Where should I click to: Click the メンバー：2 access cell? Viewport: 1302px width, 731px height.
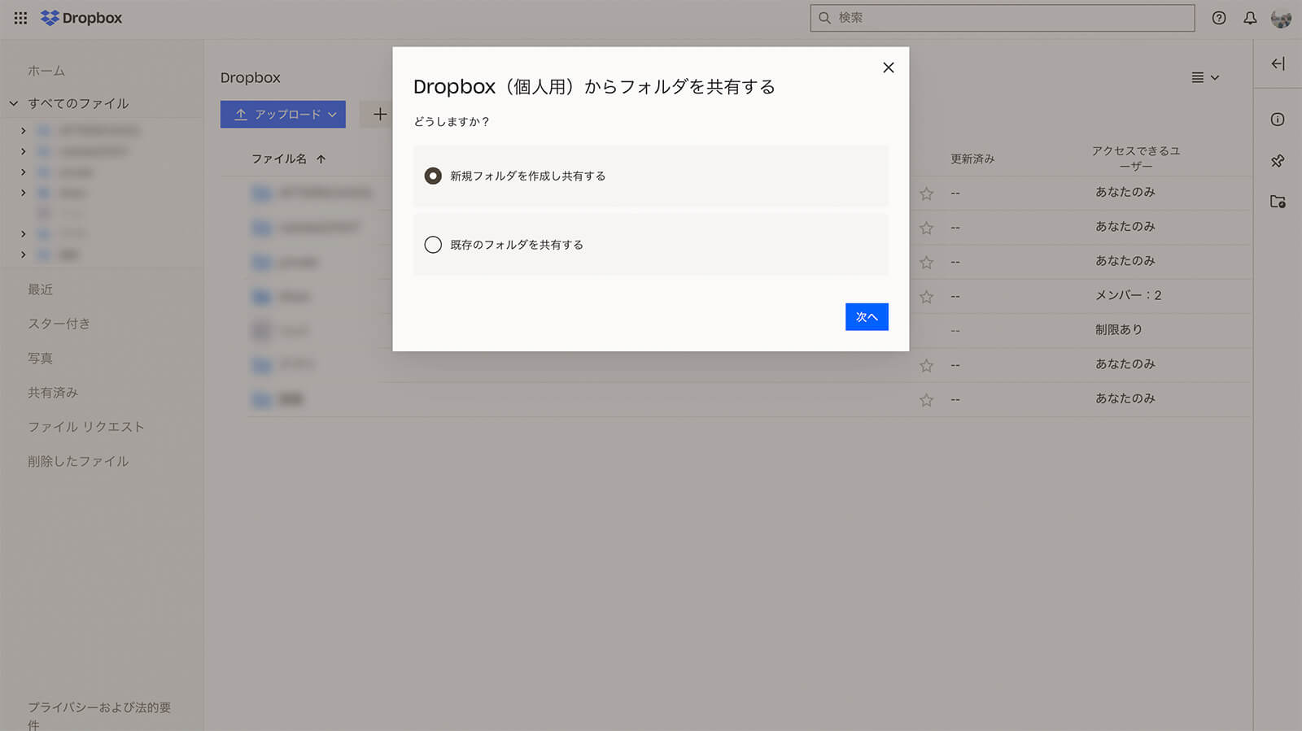1128,295
